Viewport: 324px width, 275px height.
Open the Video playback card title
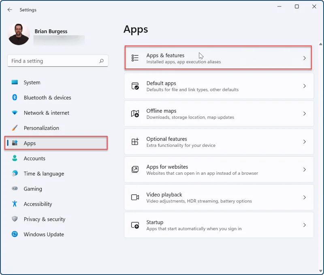point(164,195)
